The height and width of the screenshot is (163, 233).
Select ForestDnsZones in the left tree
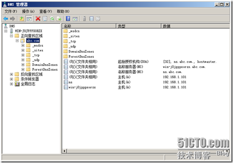click(x=45, y=69)
